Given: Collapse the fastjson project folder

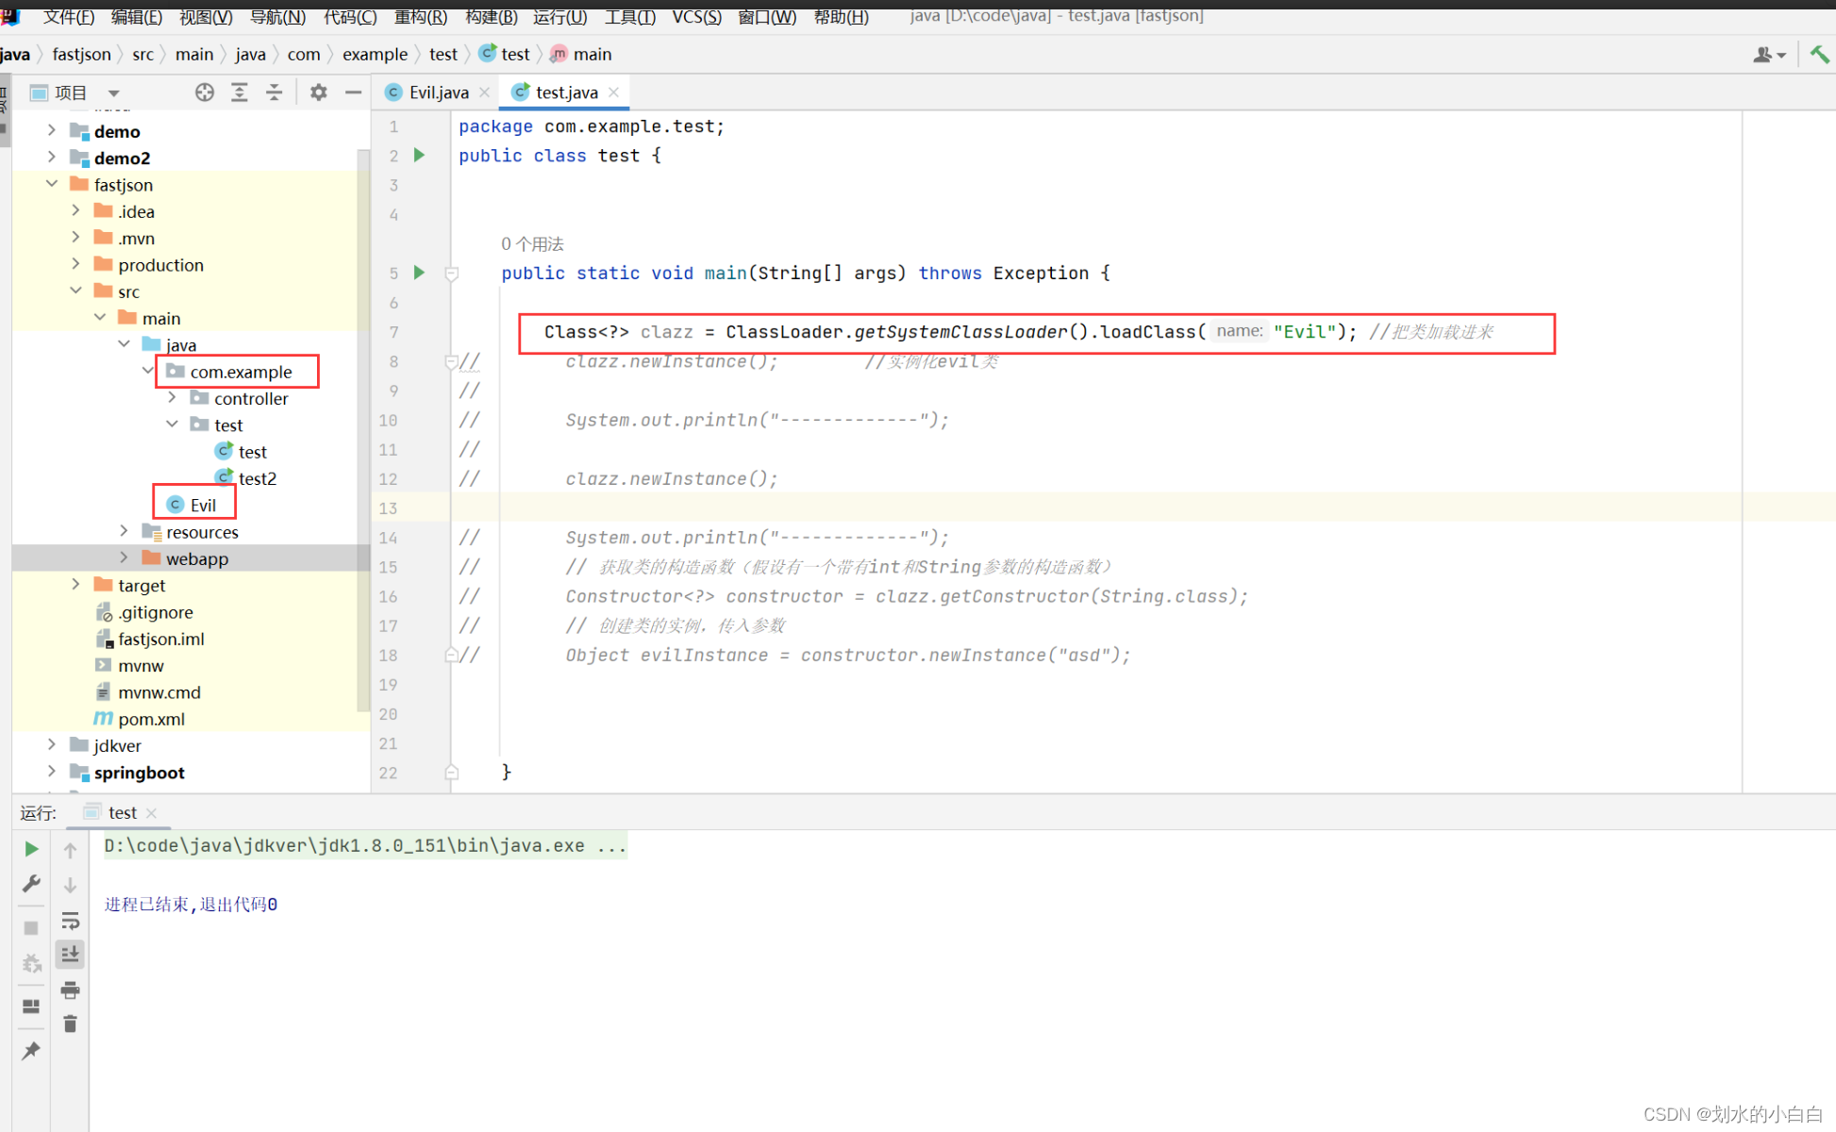Looking at the screenshot, I should [x=52, y=184].
